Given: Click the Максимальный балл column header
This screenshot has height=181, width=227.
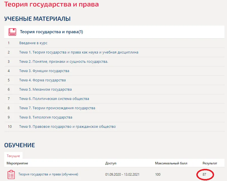Looking at the screenshot, I should pyautogui.click(x=171, y=163).
